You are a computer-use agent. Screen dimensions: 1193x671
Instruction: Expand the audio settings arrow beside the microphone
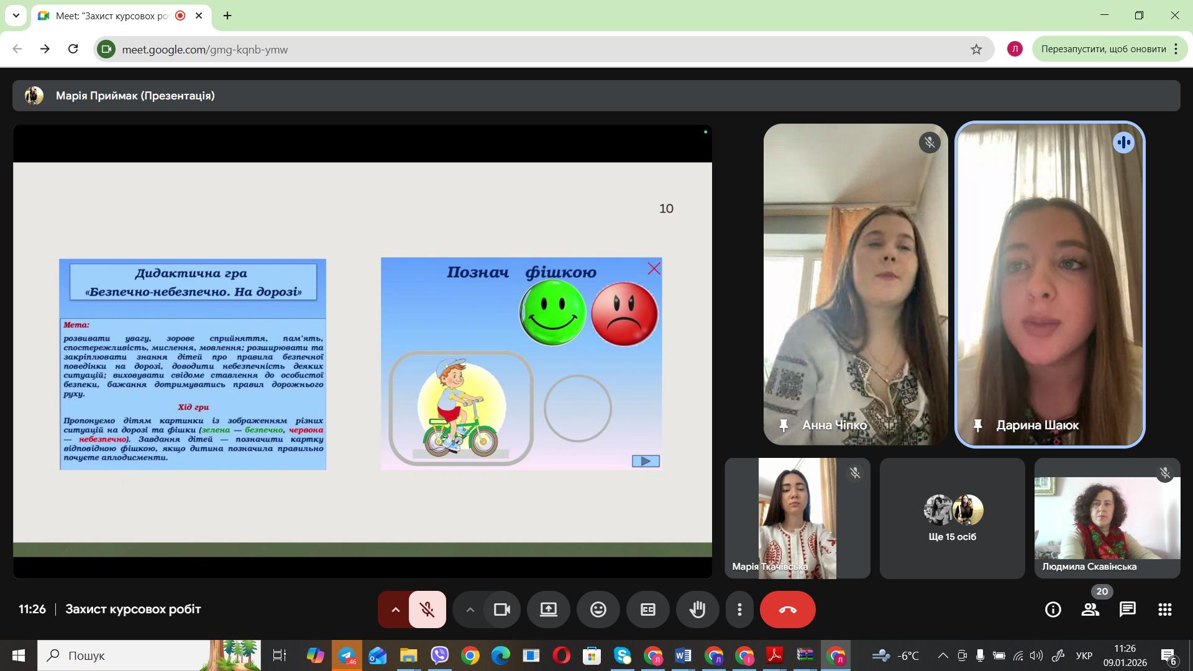[x=395, y=609]
